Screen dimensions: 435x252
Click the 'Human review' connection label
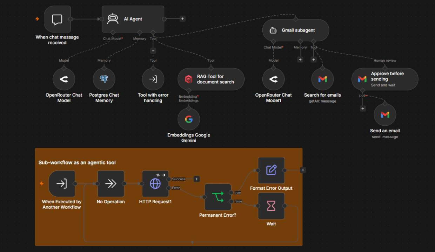click(x=385, y=60)
